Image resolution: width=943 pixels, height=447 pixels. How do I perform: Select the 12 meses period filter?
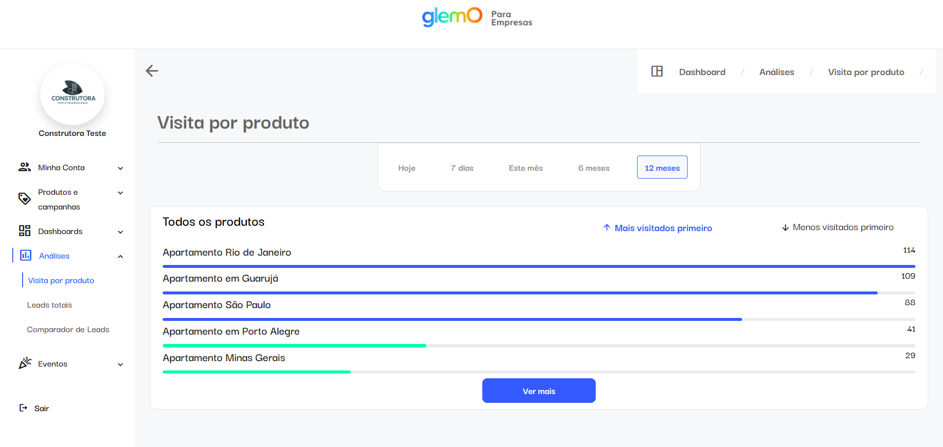662,167
